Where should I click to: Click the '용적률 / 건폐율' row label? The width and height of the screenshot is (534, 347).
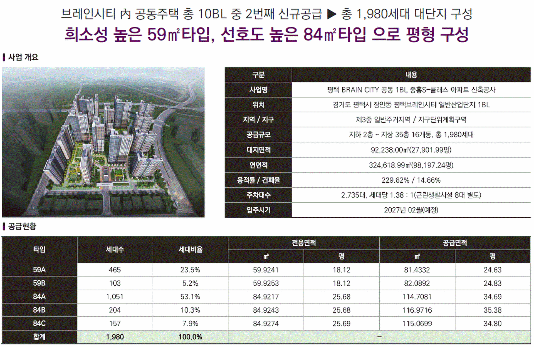point(258,180)
